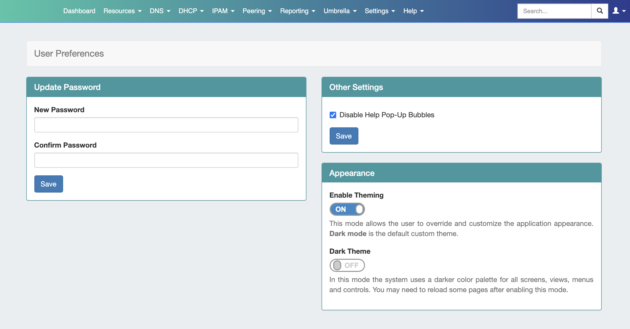
Task: Expand the DHCP navigation dropdown
Action: [191, 11]
